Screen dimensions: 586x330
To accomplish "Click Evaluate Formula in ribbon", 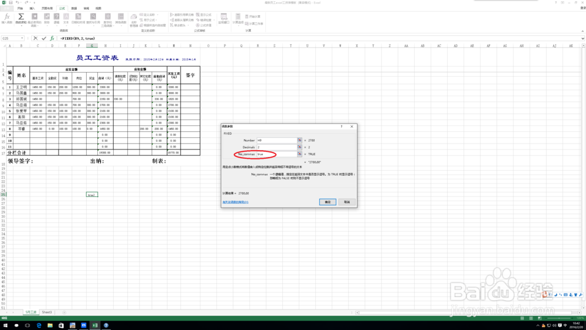I will (204, 25).
